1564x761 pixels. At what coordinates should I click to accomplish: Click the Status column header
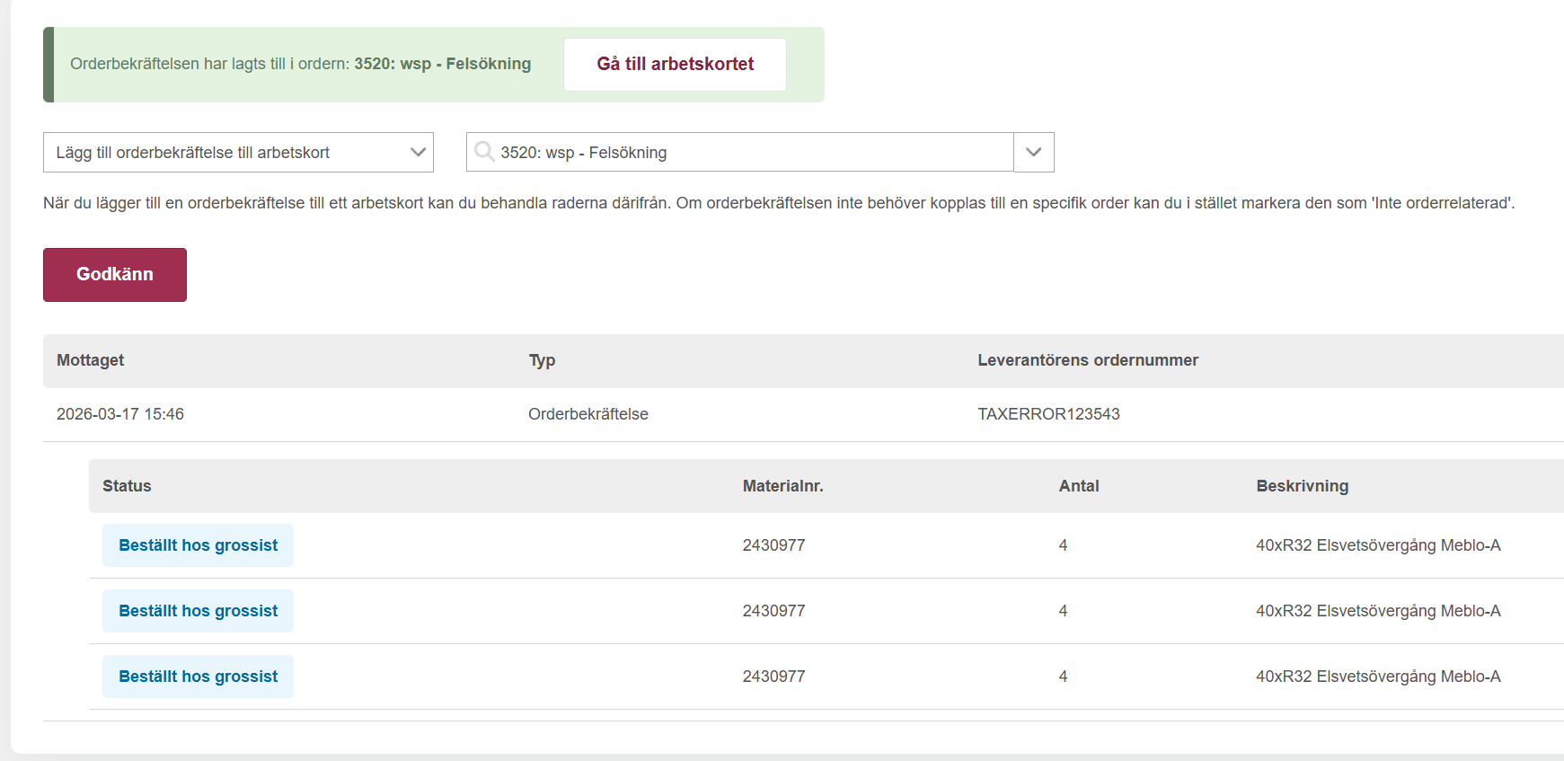pyautogui.click(x=127, y=486)
